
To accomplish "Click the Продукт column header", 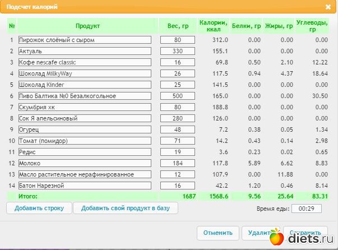I will coord(87,26).
